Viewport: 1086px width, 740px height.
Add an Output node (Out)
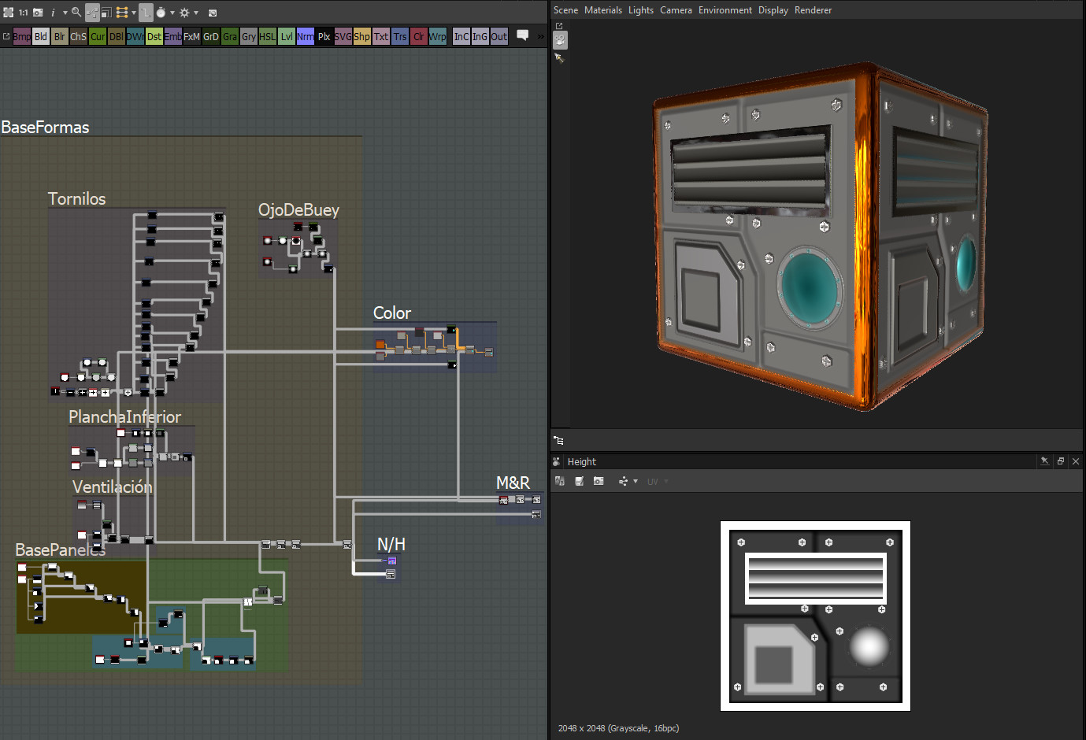pyautogui.click(x=499, y=36)
